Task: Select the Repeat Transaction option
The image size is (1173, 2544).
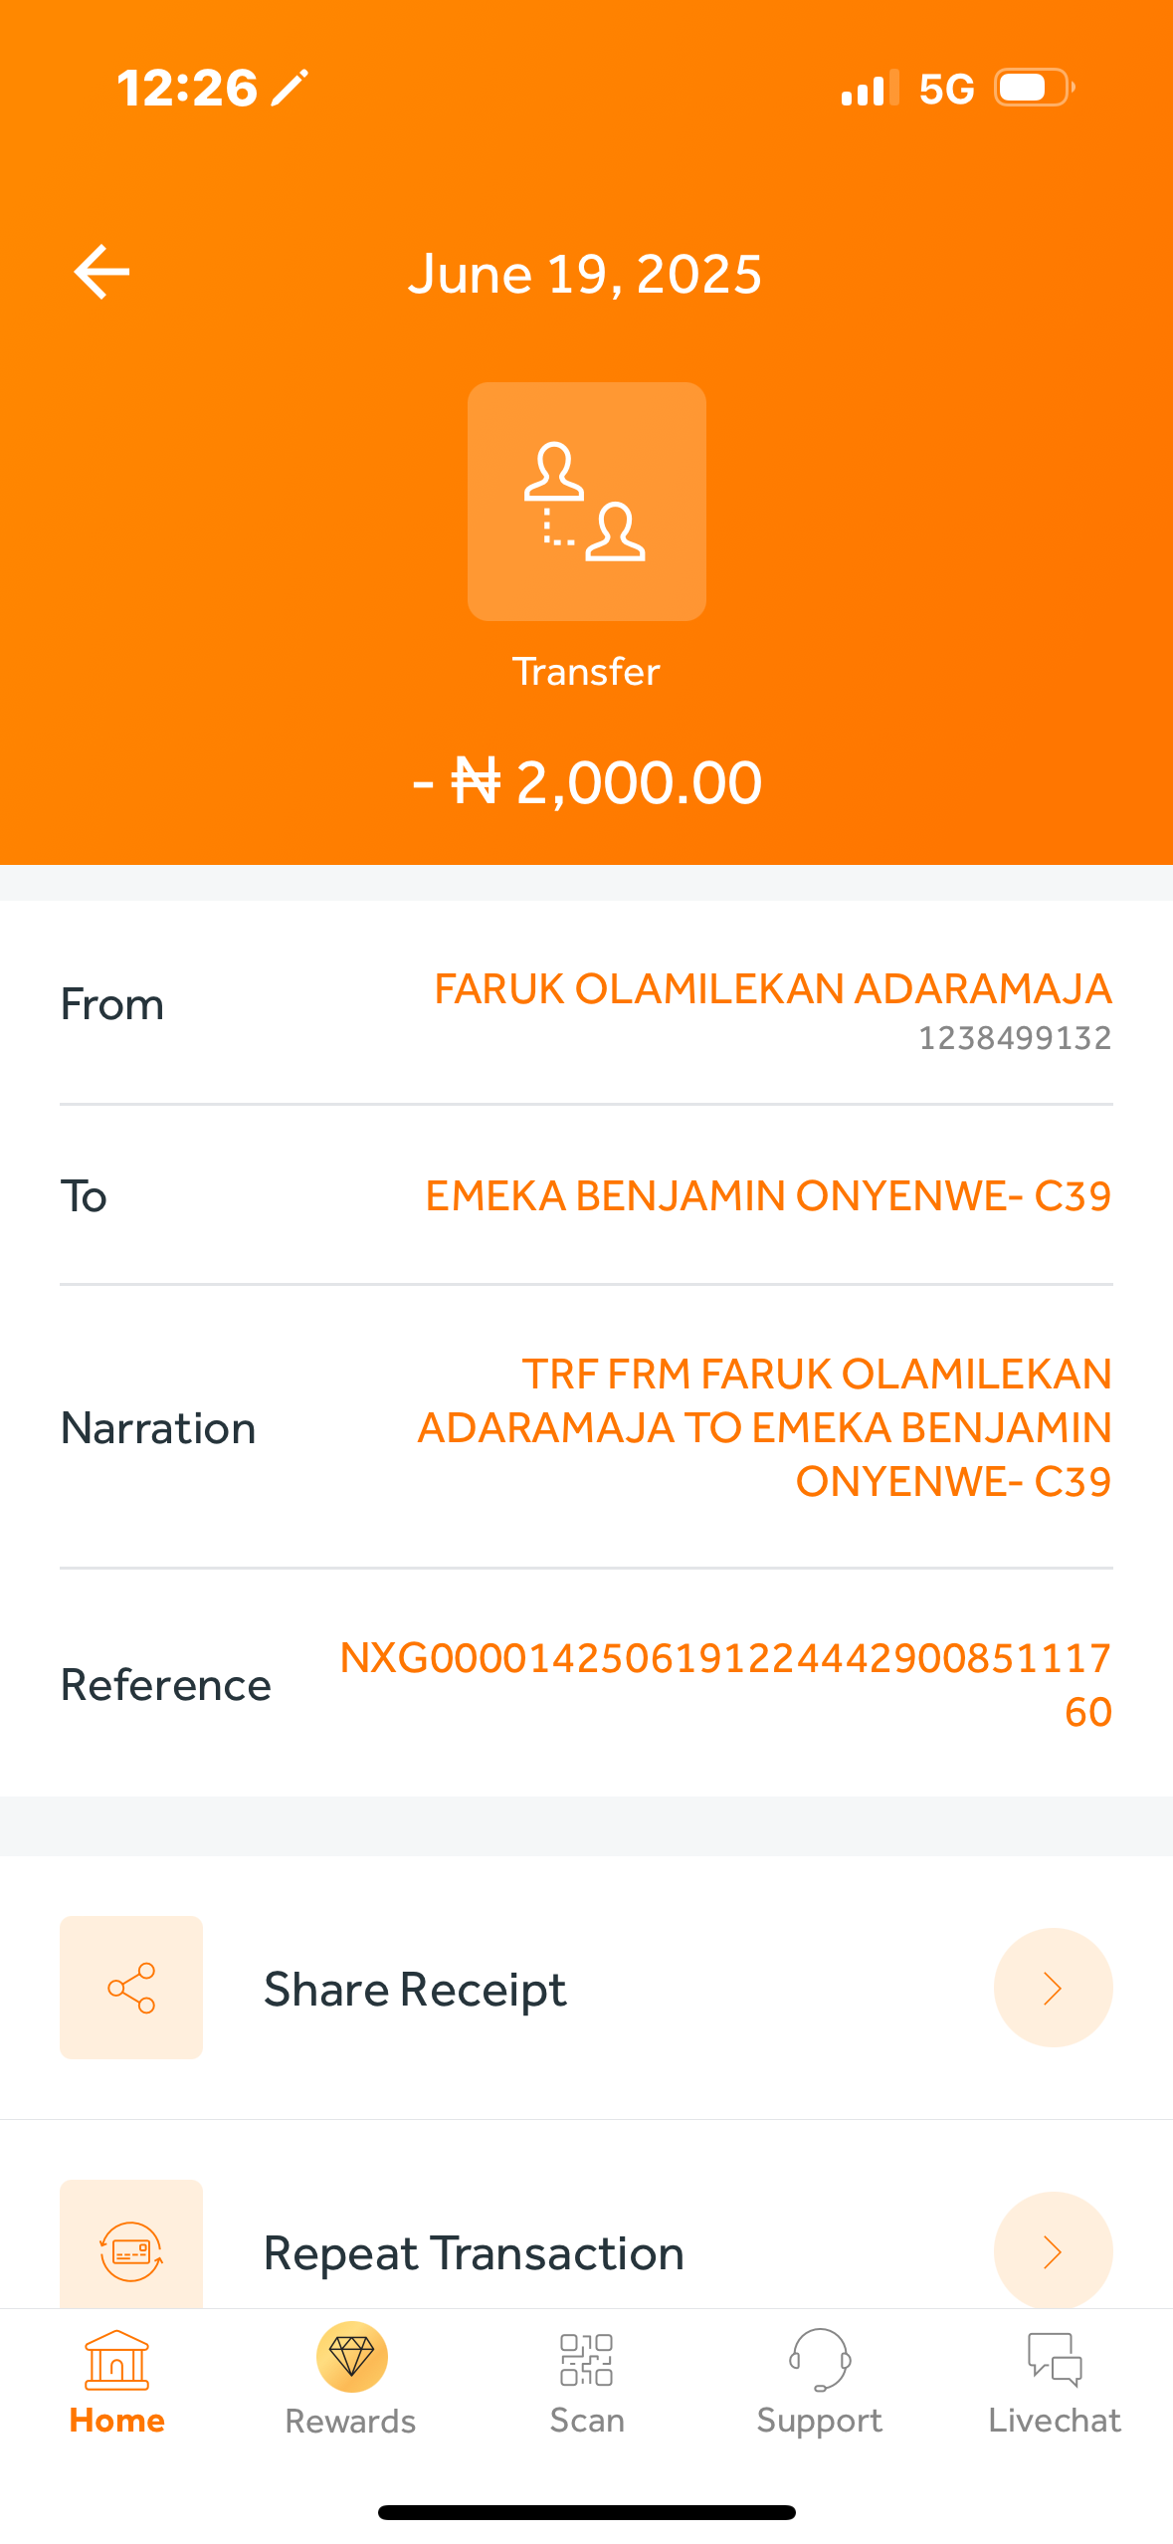Action: 474,2253
